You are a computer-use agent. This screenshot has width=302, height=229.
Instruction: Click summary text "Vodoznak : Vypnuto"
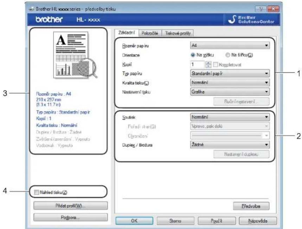pos(54,145)
